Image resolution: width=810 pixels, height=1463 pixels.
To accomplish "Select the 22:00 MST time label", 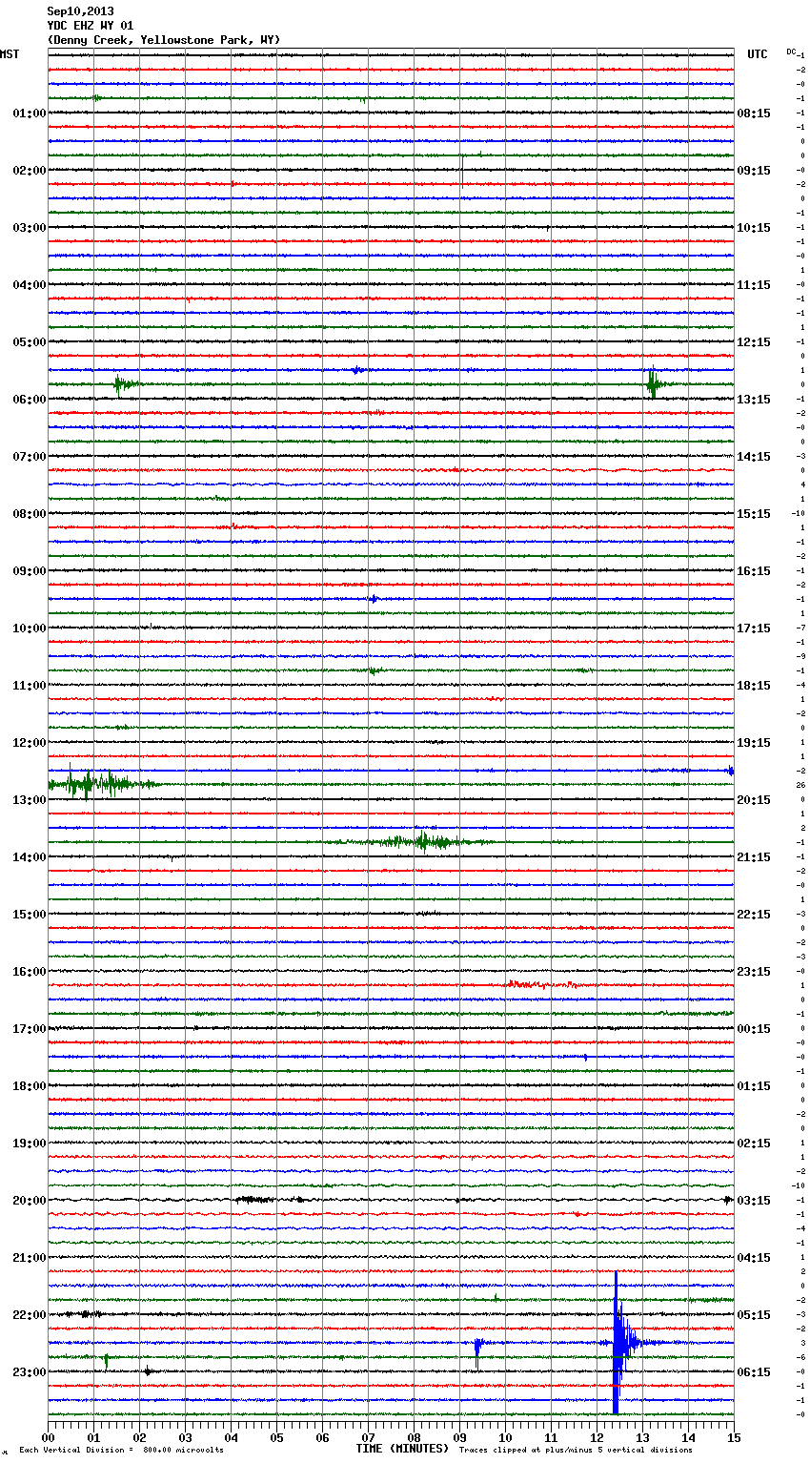I will click(30, 1315).
